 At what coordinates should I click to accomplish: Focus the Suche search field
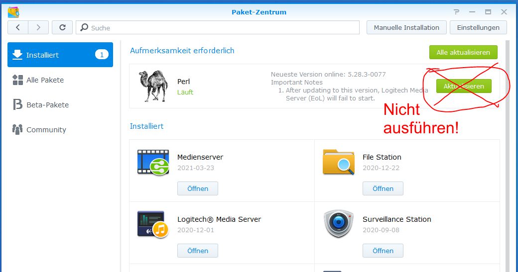(218, 27)
